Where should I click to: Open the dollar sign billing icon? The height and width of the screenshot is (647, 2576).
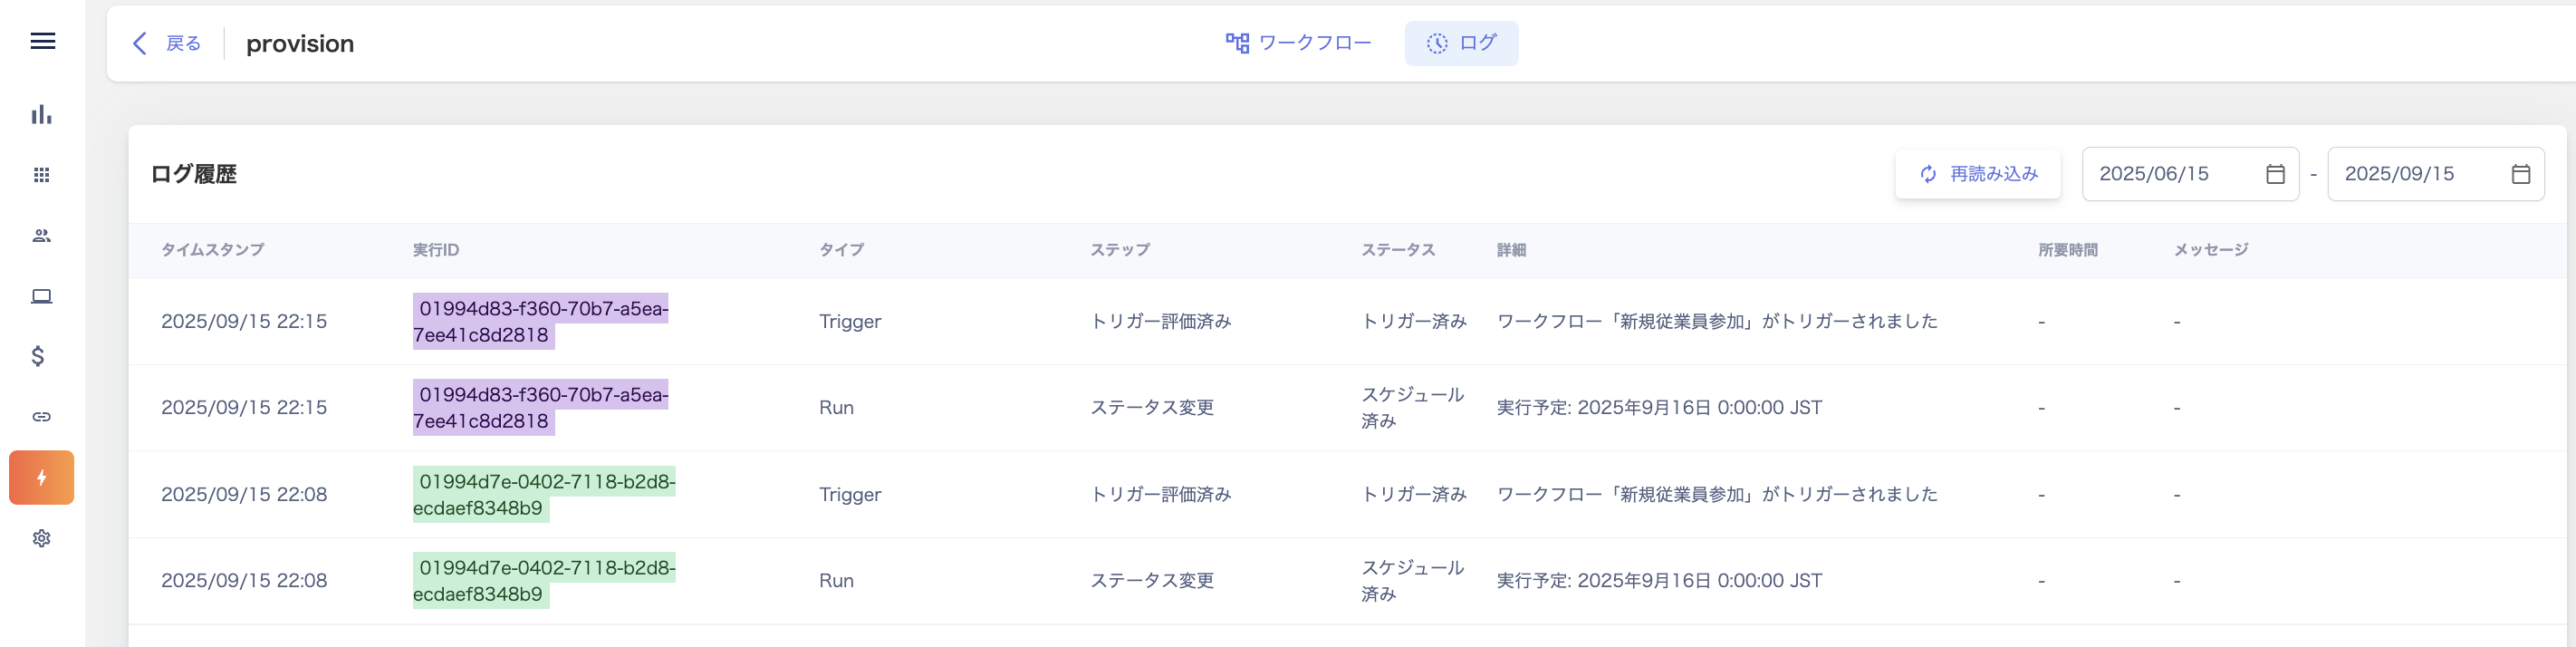(x=38, y=356)
